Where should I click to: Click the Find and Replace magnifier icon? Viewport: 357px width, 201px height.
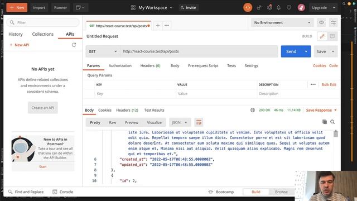[x=10, y=192]
